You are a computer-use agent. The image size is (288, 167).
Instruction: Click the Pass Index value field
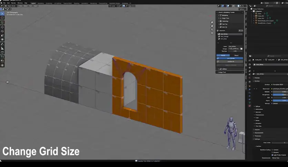(x=279, y=143)
